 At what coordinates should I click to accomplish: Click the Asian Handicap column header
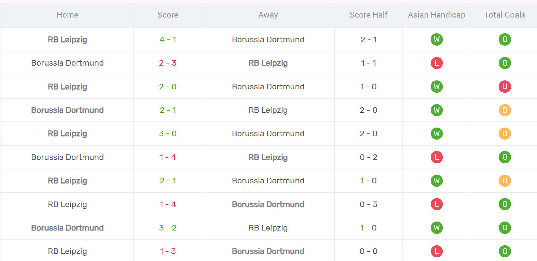[436, 15]
